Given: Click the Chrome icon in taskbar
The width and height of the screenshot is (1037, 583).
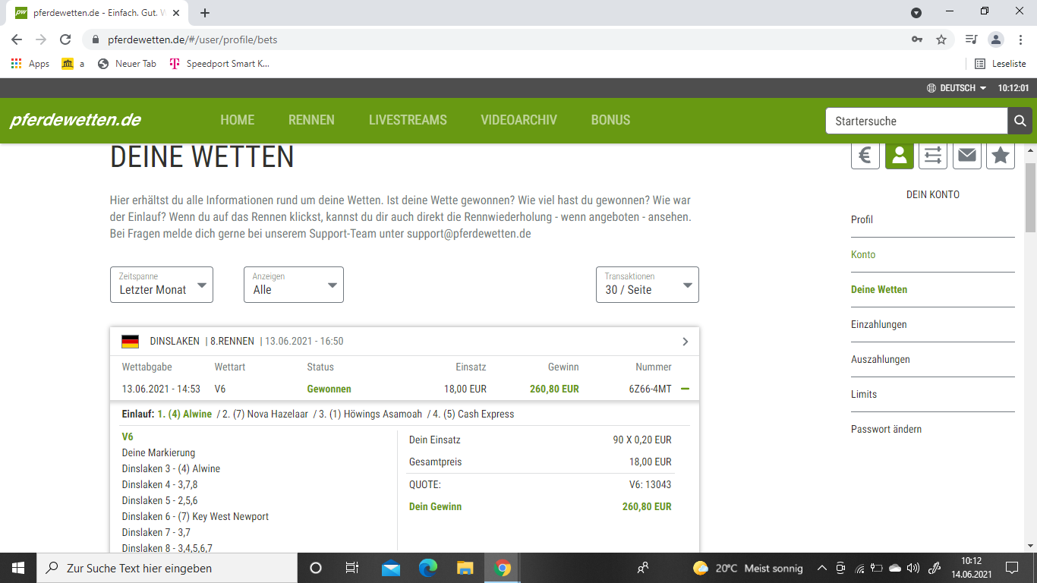Looking at the screenshot, I should pyautogui.click(x=502, y=568).
